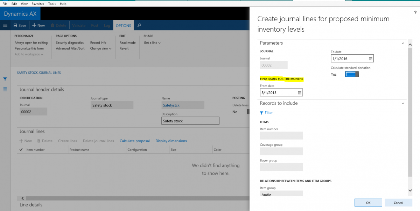Image resolution: width=420 pixels, height=211 pixels.
Task: Open the hamburger navigation menu
Action: tap(5, 25)
